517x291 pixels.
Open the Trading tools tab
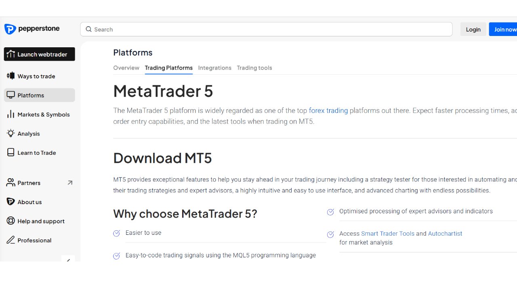coord(254,67)
